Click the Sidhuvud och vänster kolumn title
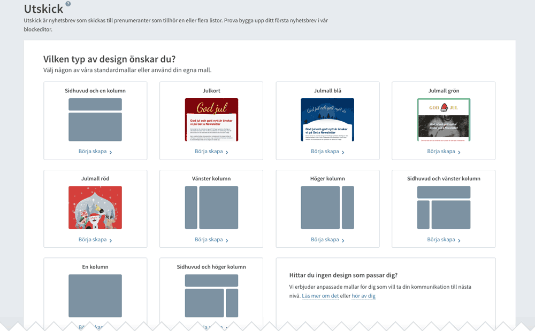 click(x=444, y=178)
